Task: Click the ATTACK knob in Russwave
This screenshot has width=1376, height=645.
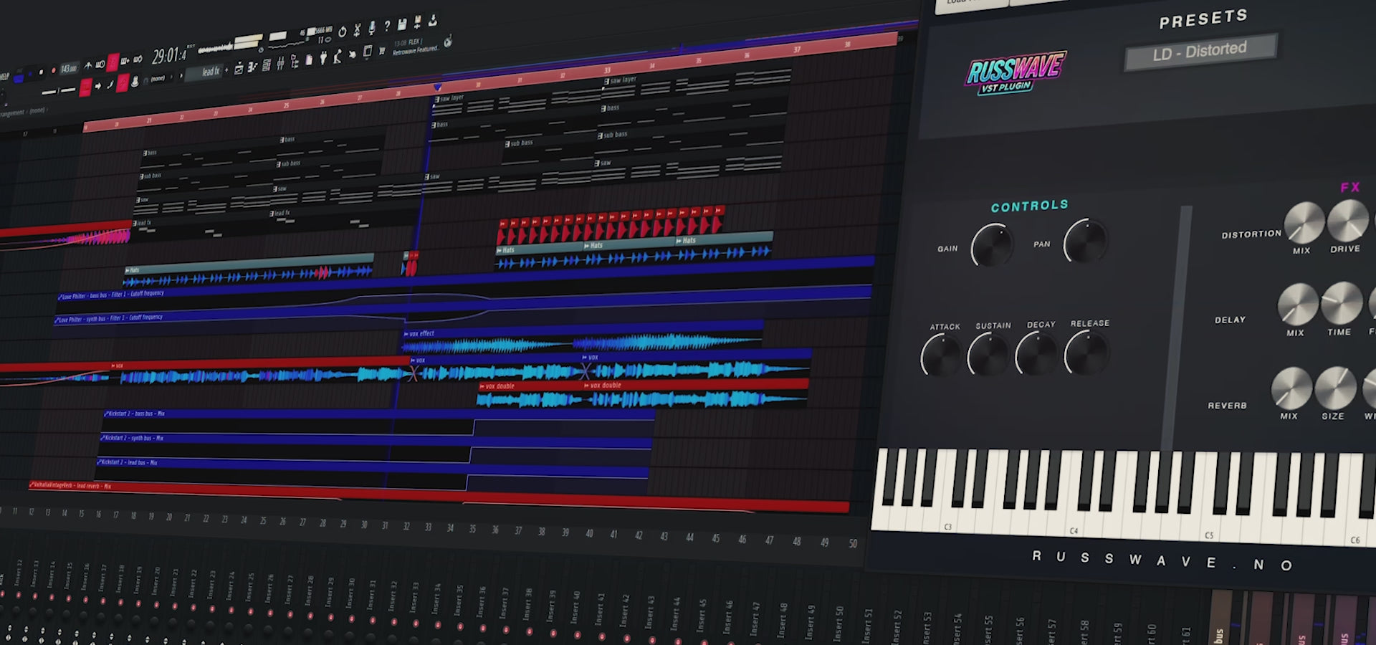Action: coord(941,355)
